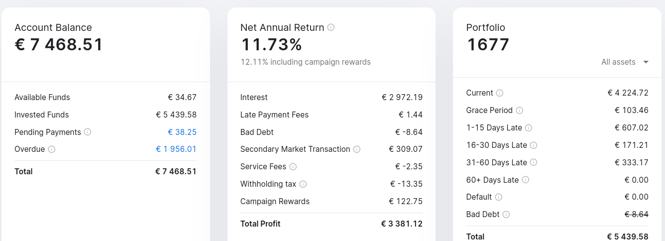Click info icon beside Default
Viewport: 665px width, 241px height.
coord(499,197)
